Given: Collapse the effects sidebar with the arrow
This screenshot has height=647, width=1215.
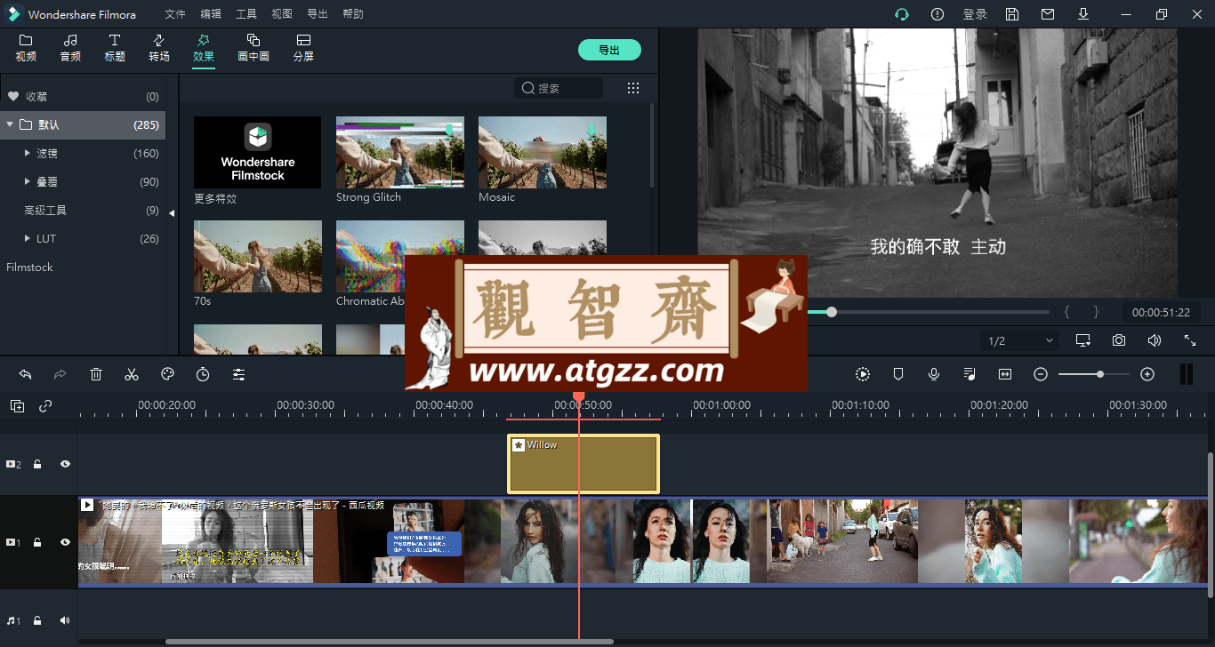Looking at the screenshot, I should 173,212.
